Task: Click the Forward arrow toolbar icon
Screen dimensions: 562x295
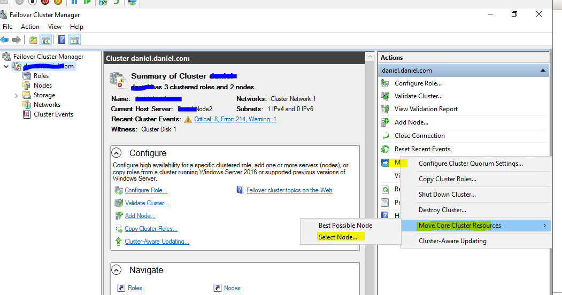Action: 17,40
